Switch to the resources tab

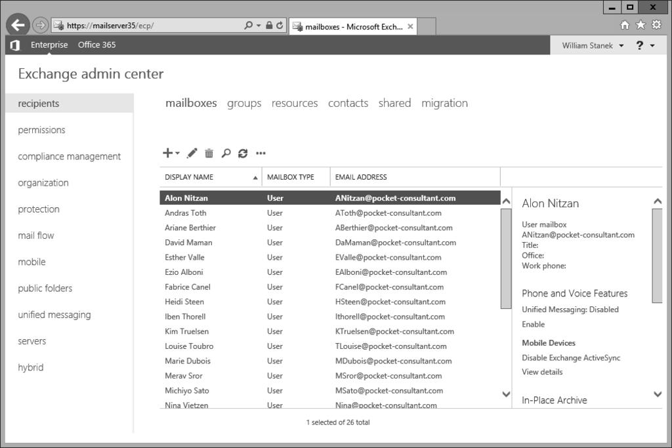tap(295, 103)
